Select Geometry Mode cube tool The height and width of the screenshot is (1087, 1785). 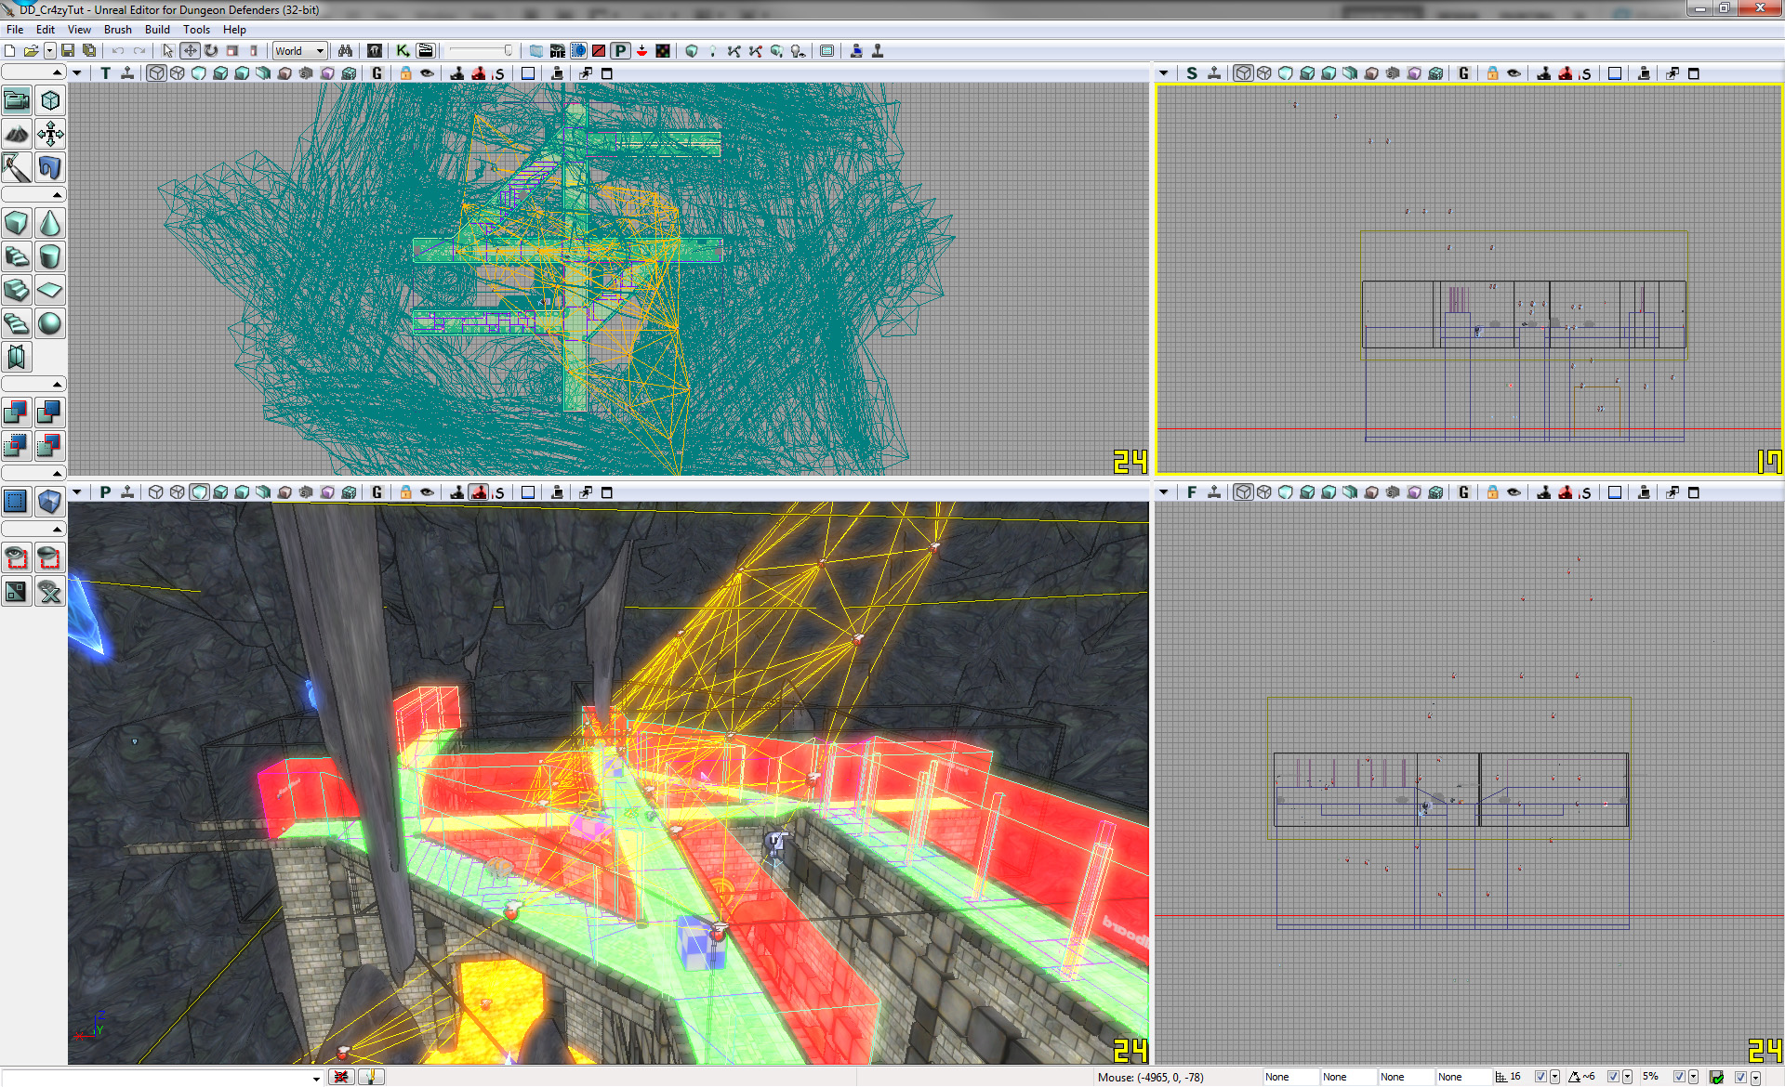click(50, 100)
